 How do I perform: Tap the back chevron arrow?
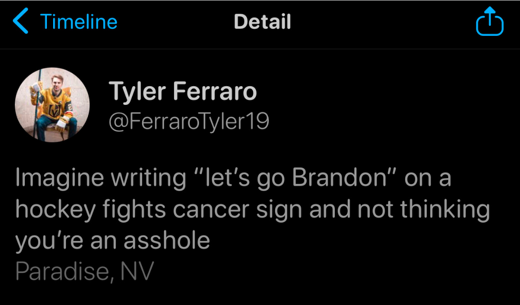tap(21, 22)
